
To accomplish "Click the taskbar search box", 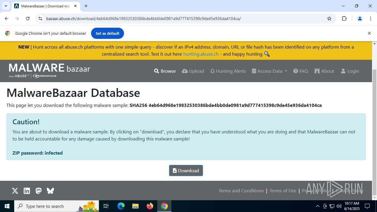I will [x=57, y=206].
